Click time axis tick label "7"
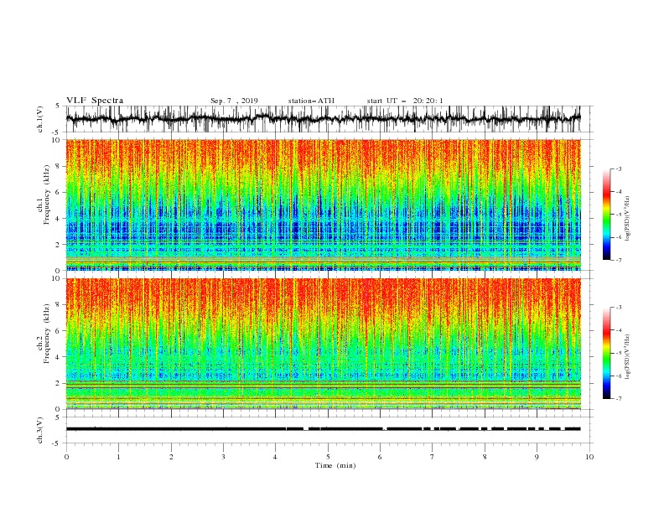Screen dimensions: 664x513 (x=433, y=457)
